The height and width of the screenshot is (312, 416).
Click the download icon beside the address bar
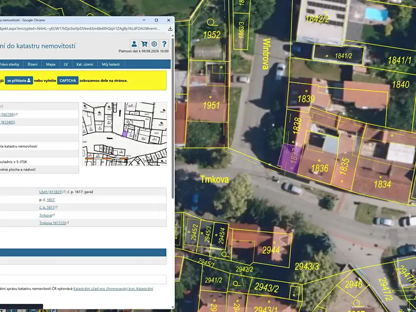point(171,29)
